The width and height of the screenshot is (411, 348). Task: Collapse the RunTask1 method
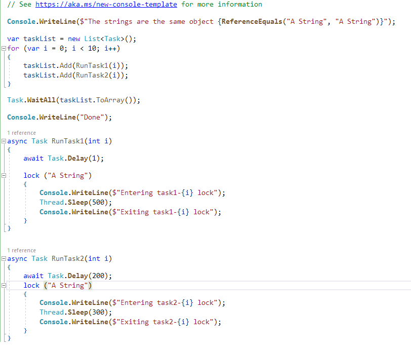coord(4,141)
